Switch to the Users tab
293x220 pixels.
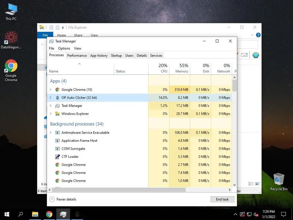click(129, 56)
